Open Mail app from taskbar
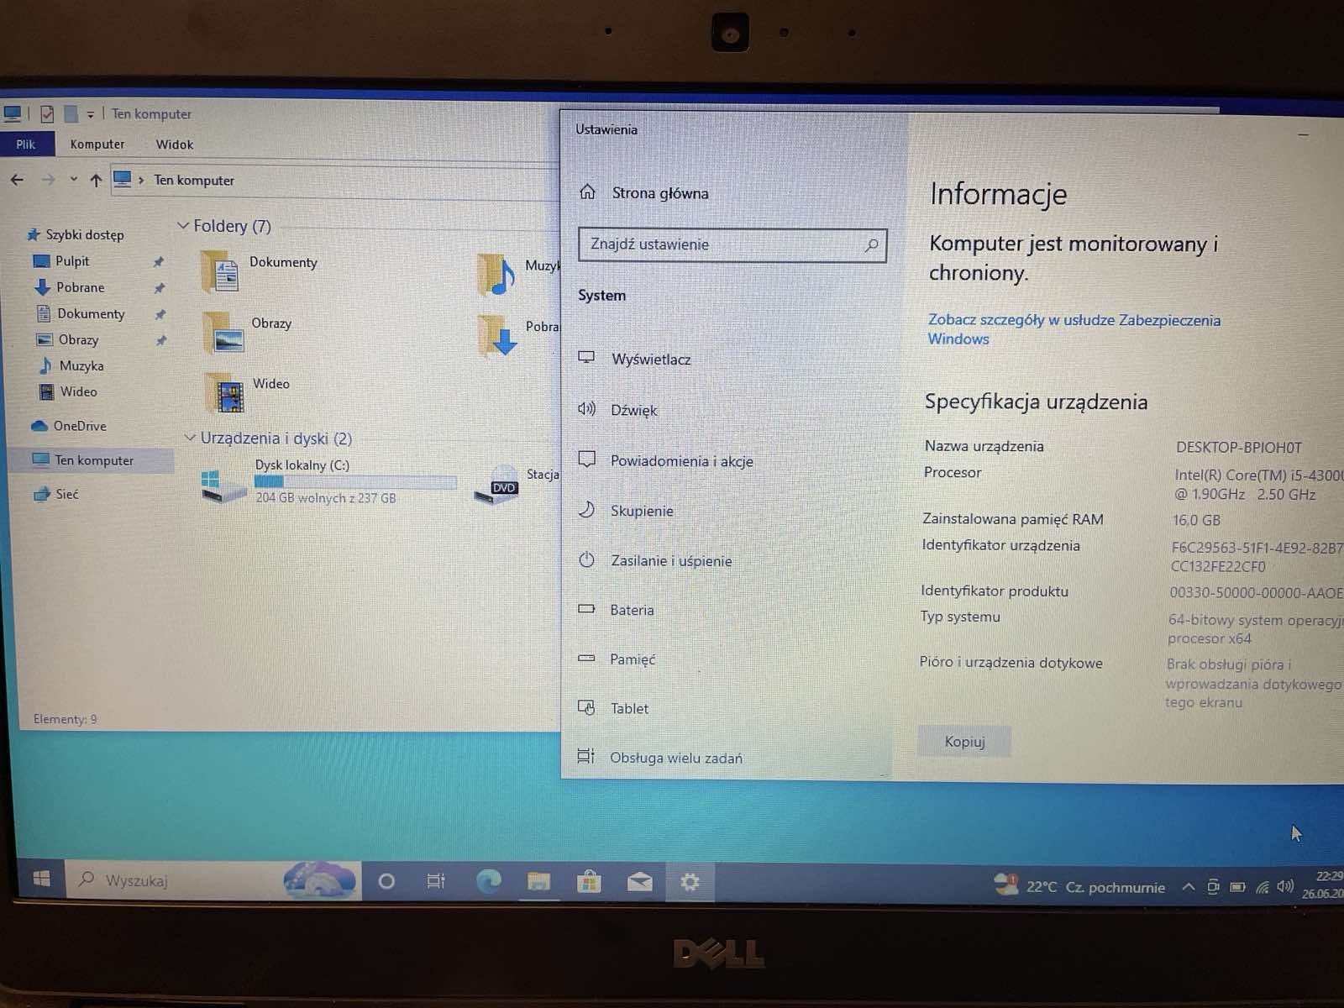The height and width of the screenshot is (1008, 1344). tap(639, 882)
